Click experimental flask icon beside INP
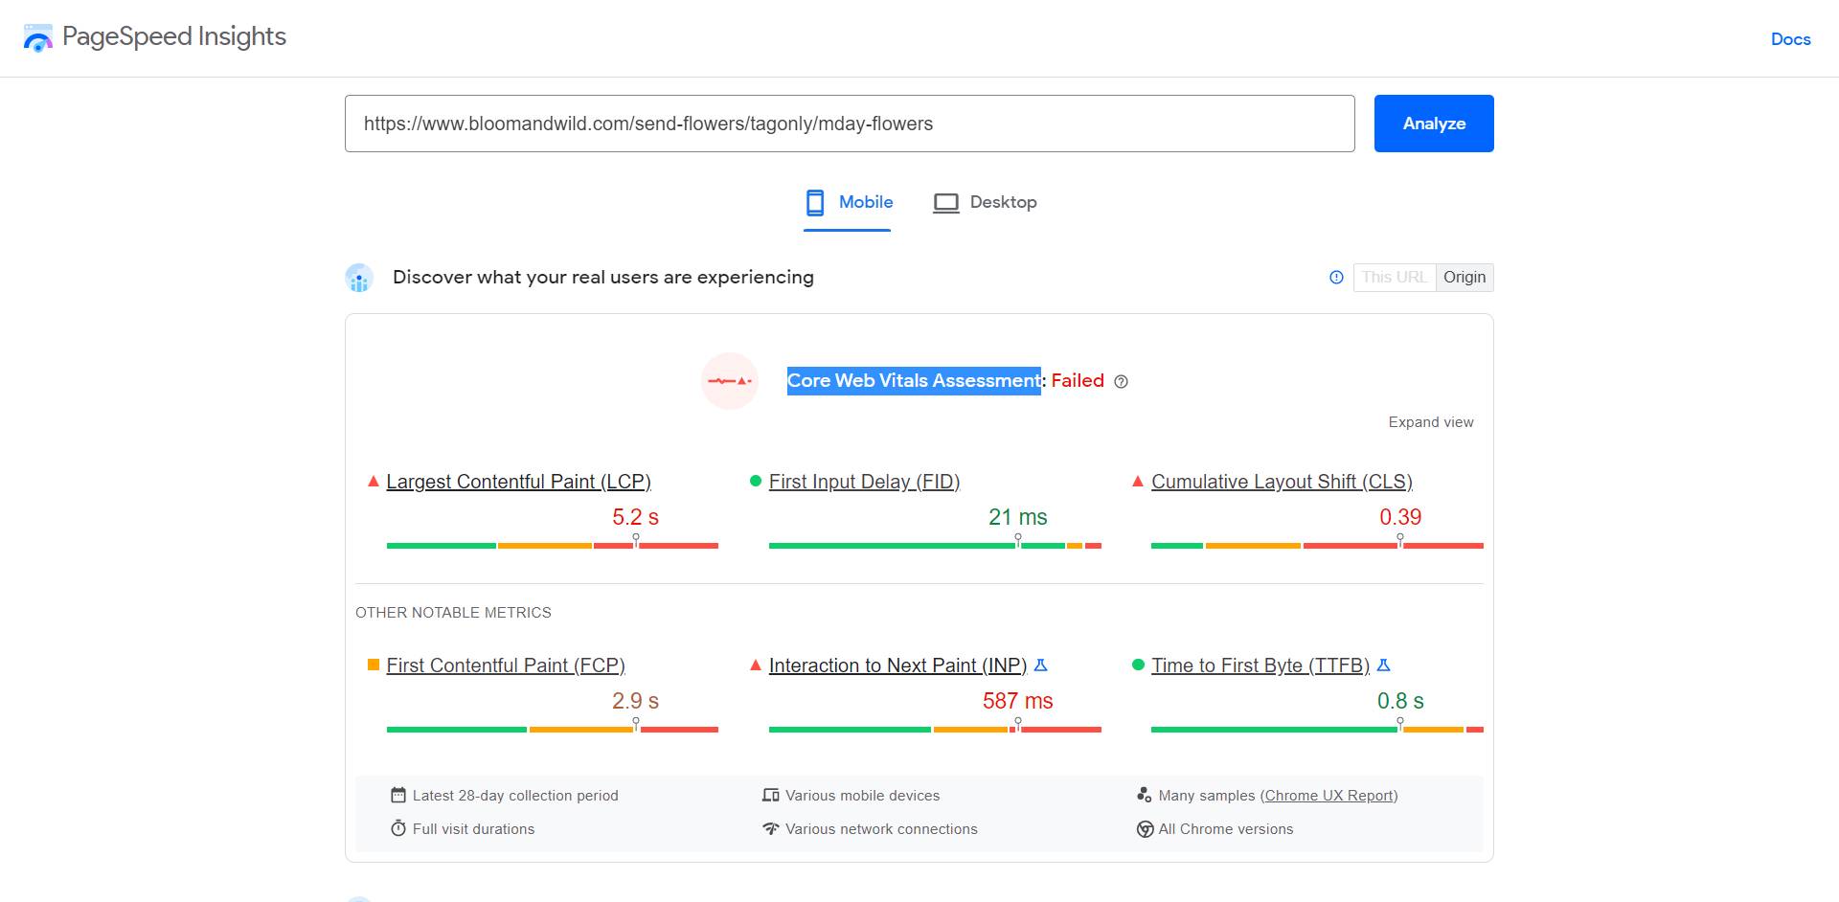 (x=1041, y=665)
